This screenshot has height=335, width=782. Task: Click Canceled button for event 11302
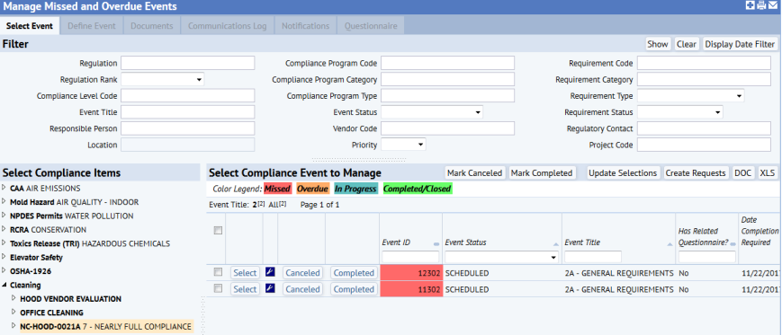(x=302, y=289)
